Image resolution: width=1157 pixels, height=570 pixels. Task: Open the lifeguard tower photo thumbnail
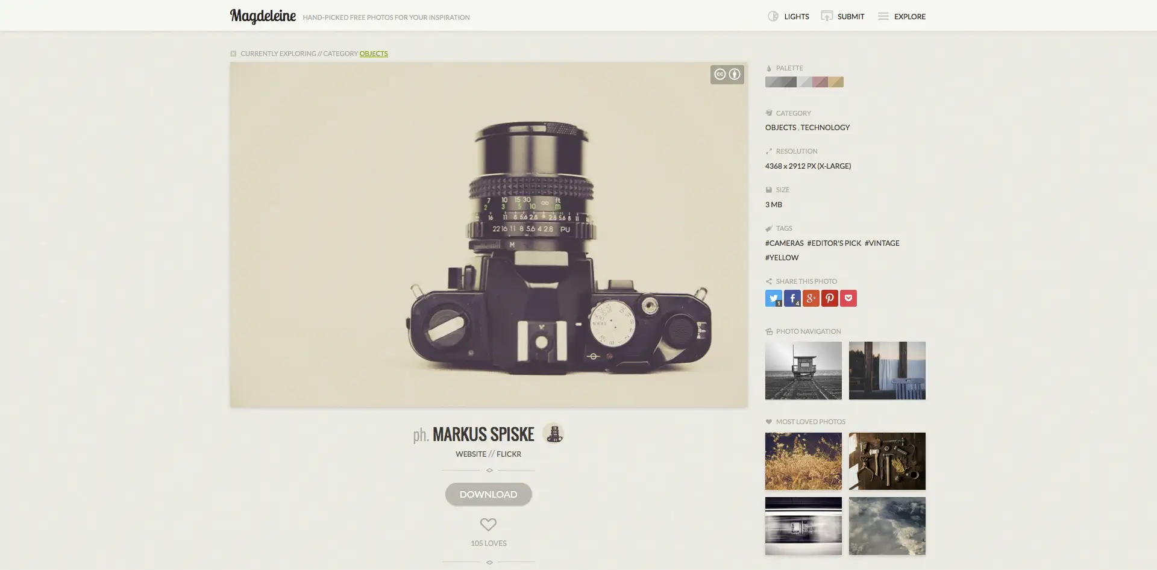click(803, 371)
